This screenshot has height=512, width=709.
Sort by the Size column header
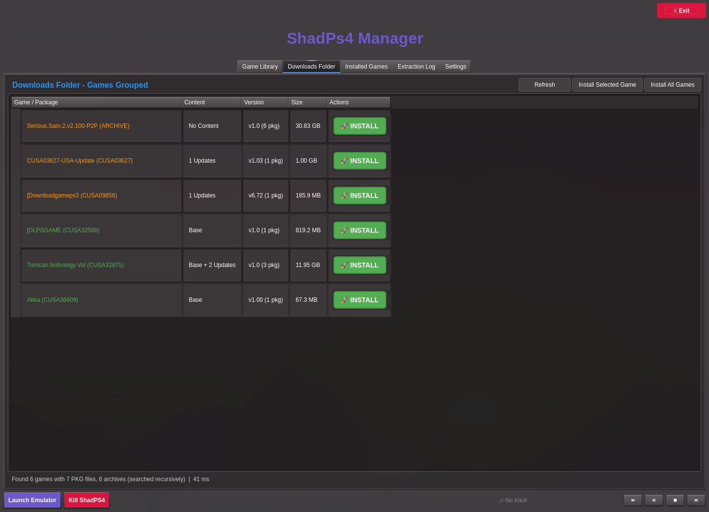coord(307,102)
